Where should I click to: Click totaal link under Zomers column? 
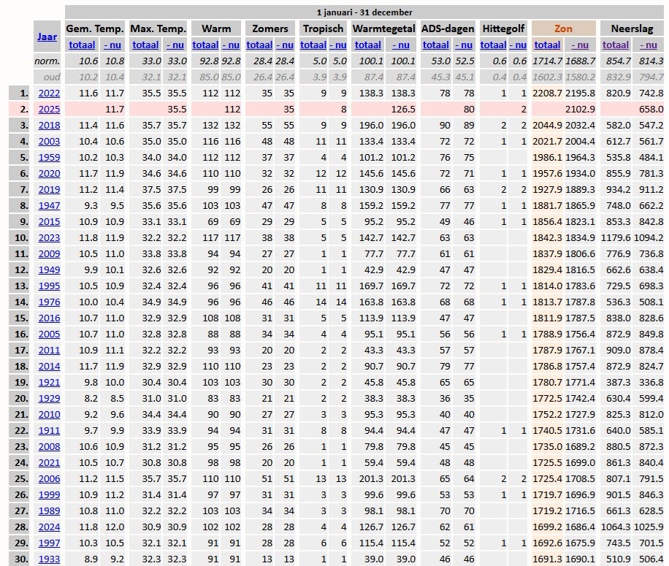point(259,45)
